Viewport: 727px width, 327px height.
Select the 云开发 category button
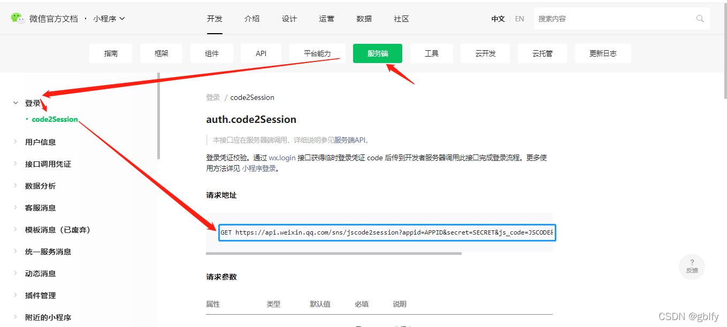(485, 53)
